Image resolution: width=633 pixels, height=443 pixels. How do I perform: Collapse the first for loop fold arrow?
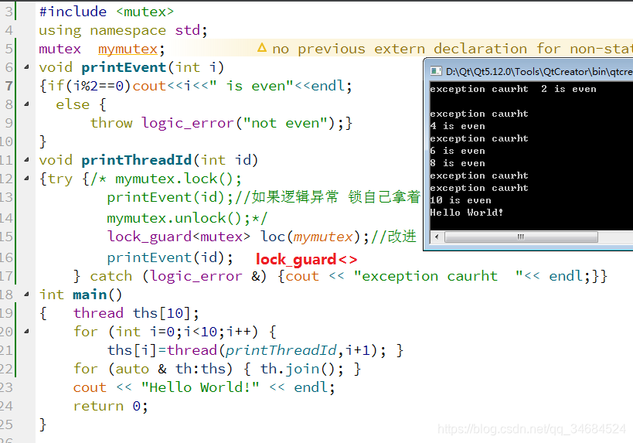(26, 332)
